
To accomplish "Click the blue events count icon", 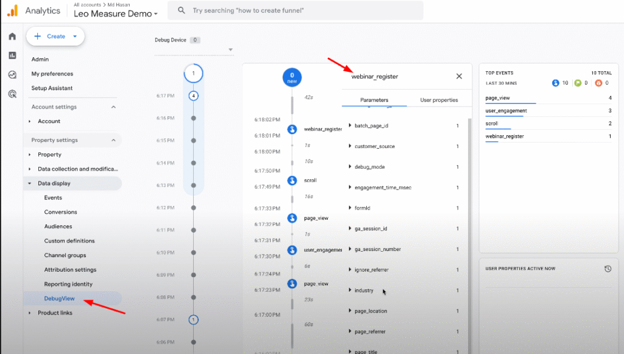I will [x=556, y=83].
